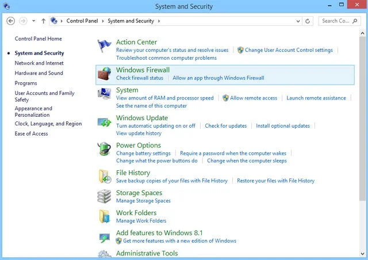Viewport: 368px width, 260px height.
Task: Click the Windows Firewall brick wall icon
Action: 104,74
